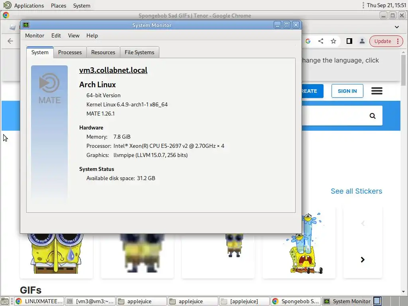The image size is (408, 306).
Task: Open the See all Stickers link
Action: (356, 191)
